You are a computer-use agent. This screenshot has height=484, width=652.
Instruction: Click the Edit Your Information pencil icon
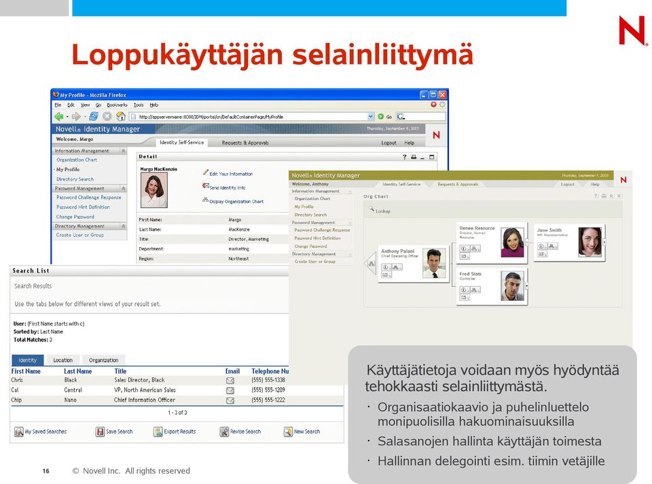click(205, 172)
